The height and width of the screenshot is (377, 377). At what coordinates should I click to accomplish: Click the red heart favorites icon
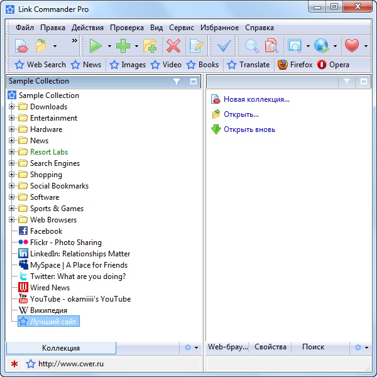click(352, 46)
